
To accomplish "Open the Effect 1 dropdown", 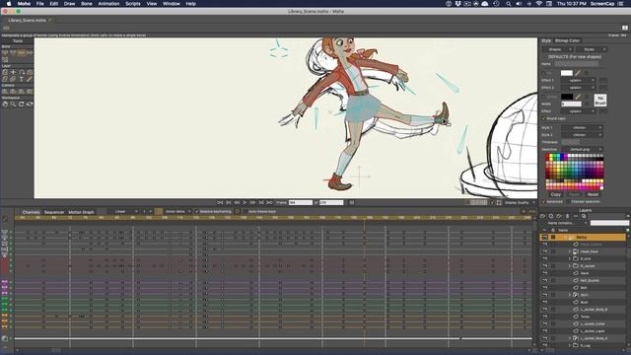I will [x=578, y=81].
